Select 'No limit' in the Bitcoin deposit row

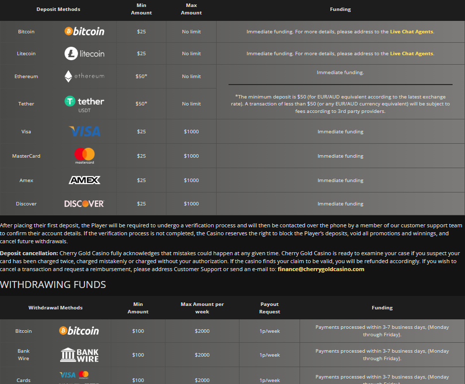tap(191, 31)
